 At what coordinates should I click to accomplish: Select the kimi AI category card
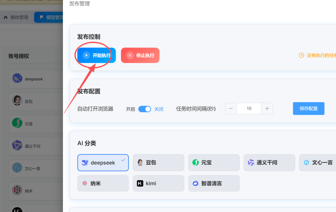(158, 183)
